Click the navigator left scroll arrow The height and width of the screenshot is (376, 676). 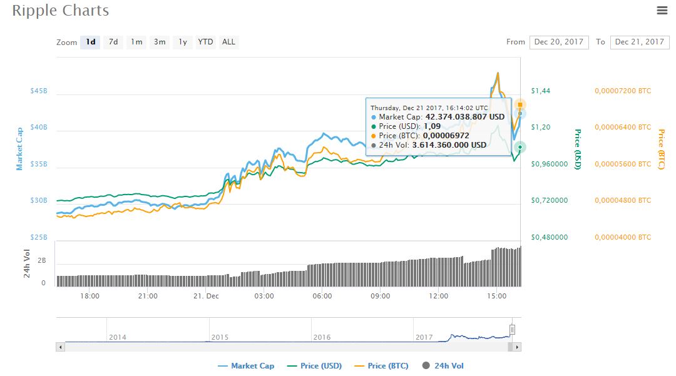point(60,347)
